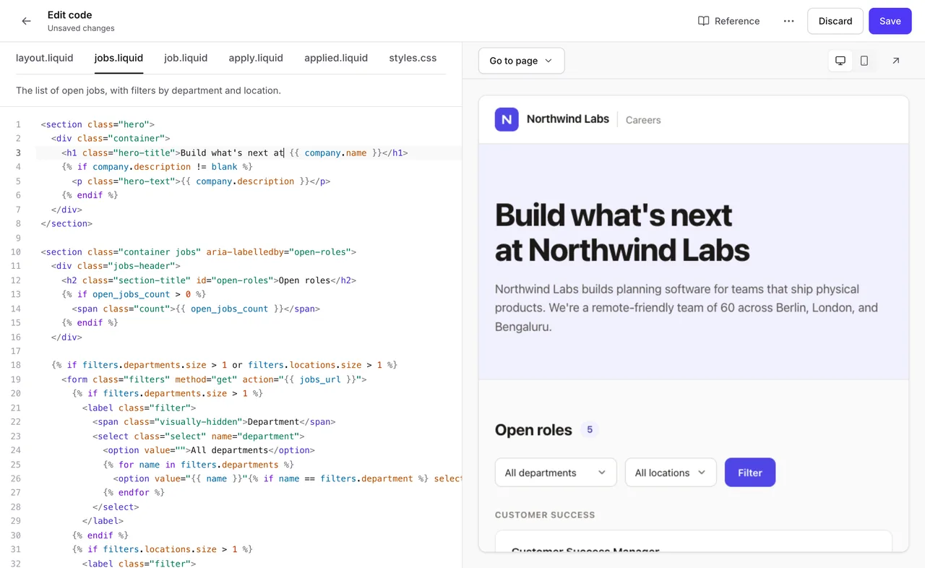Switch to the layout.liquid tab
Viewport: 925px width, 568px height.
point(45,58)
